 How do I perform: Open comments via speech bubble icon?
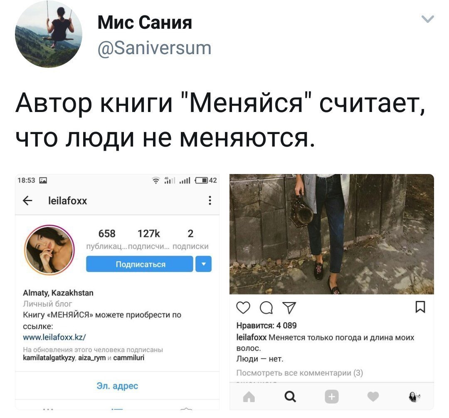(266, 308)
